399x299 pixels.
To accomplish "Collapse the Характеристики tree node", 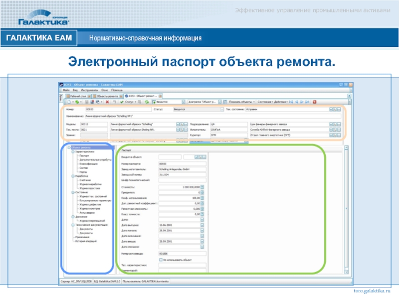I will pos(73,151).
